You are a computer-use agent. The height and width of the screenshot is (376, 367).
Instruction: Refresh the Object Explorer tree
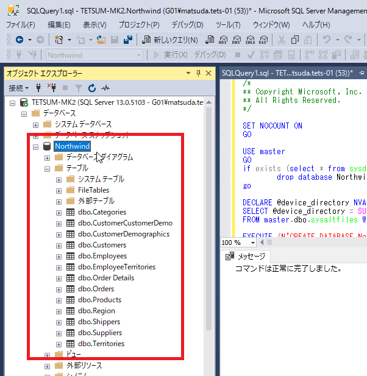pyautogui.click(x=92, y=88)
